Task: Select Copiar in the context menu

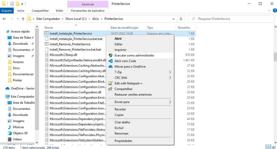Action: pos(119,115)
